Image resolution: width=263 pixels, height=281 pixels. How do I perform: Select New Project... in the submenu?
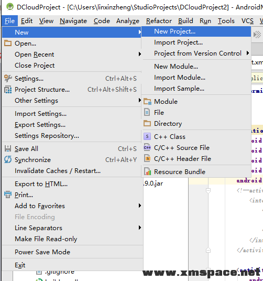(x=196, y=31)
